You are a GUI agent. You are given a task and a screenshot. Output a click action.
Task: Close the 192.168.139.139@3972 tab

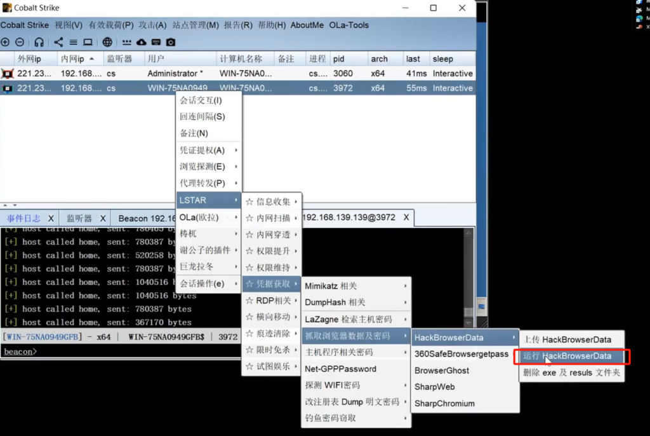406,217
